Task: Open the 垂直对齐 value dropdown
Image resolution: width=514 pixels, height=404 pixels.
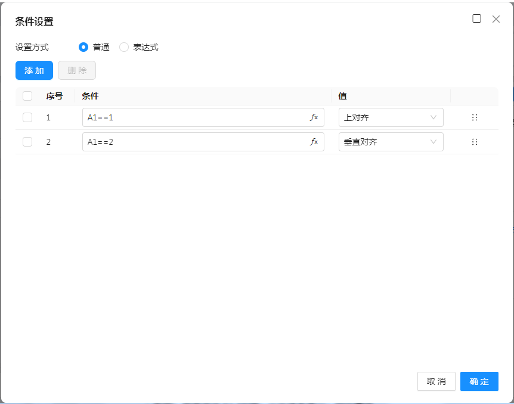Action: coord(391,142)
